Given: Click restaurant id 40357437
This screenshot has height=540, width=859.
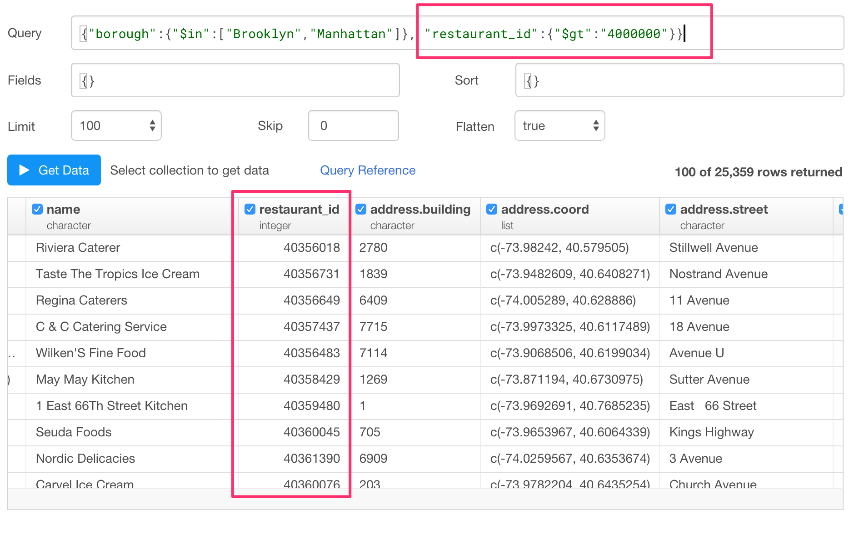Looking at the screenshot, I should pyautogui.click(x=312, y=327).
